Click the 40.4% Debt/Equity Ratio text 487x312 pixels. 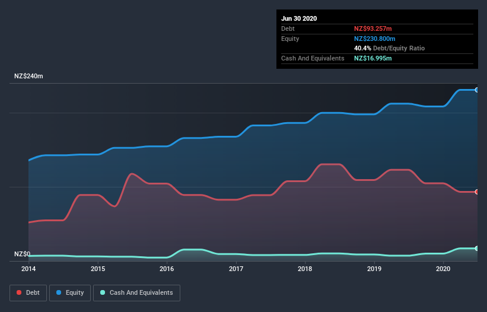click(x=390, y=48)
